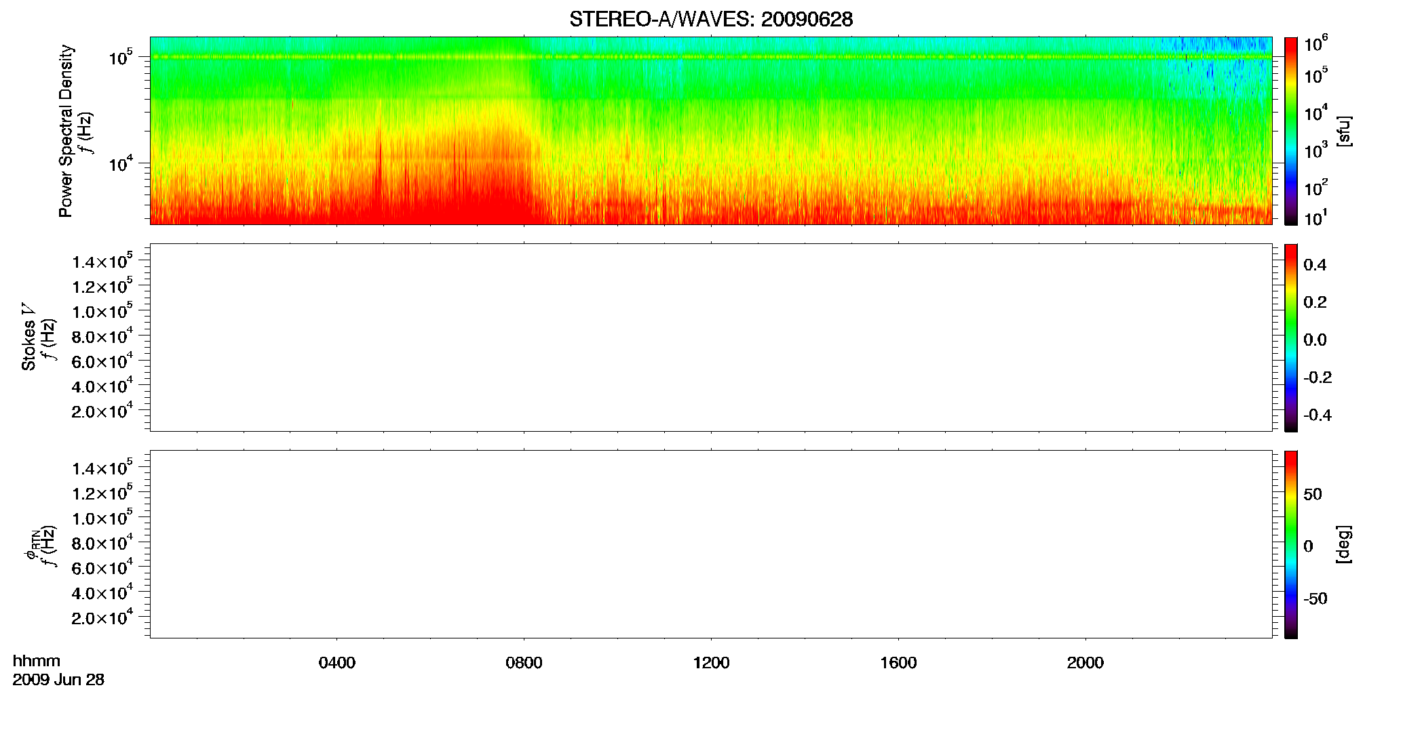Click the Stokes V panel's 8.0×10^4 frequency tick

(102, 335)
